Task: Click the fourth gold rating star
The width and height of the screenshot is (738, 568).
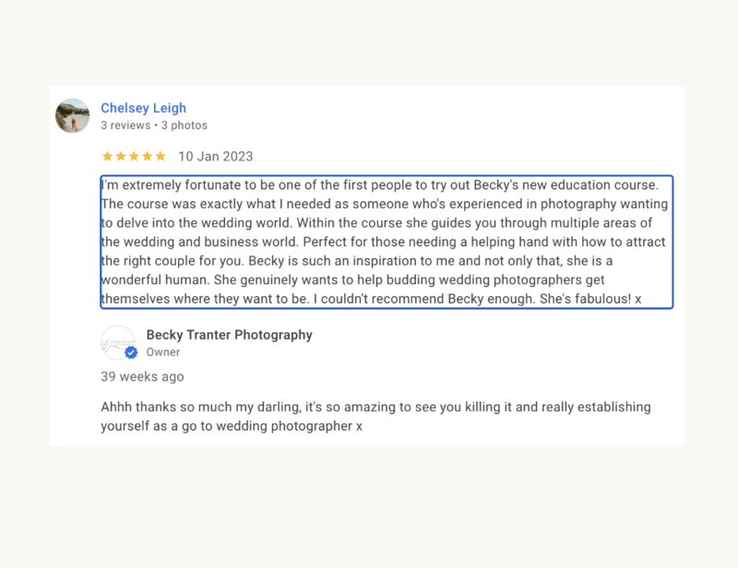Action: [x=148, y=156]
